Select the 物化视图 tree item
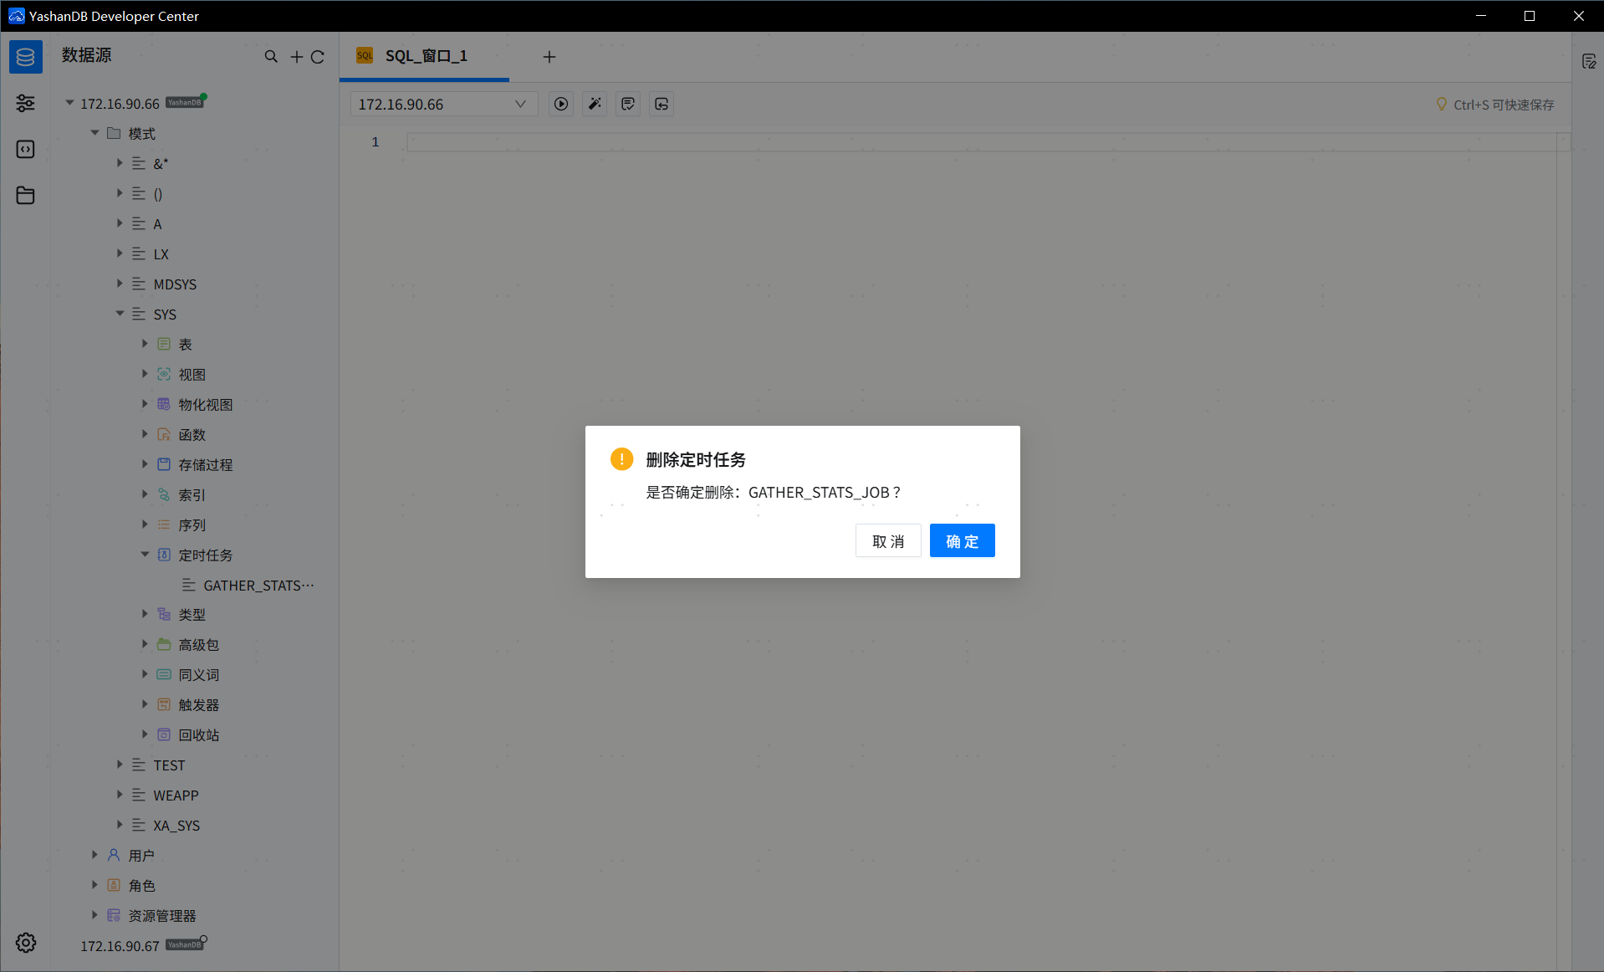This screenshot has height=972, width=1604. [x=206, y=405]
